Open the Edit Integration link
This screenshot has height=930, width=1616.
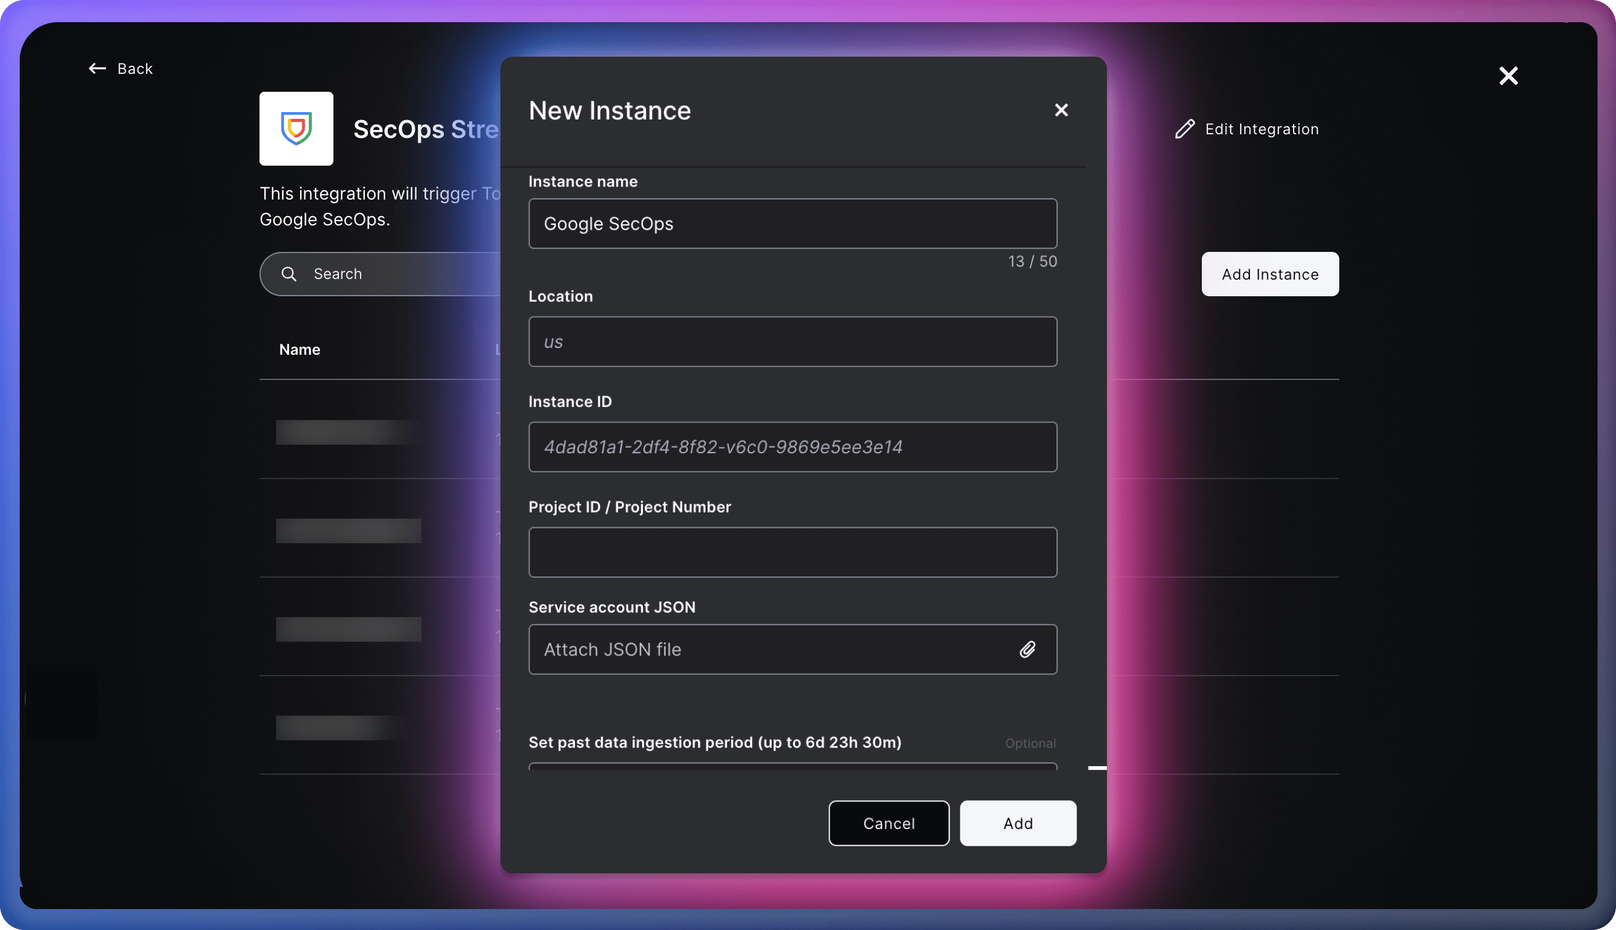1262,129
